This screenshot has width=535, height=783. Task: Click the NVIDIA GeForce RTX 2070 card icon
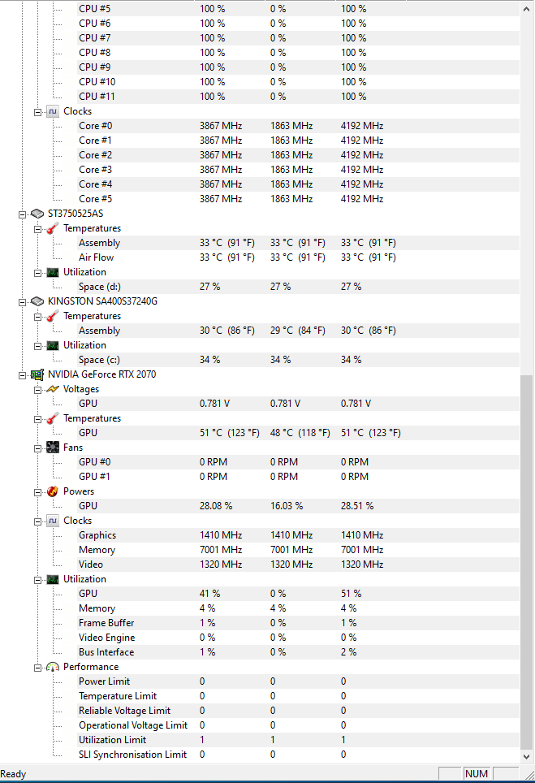pos(37,374)
